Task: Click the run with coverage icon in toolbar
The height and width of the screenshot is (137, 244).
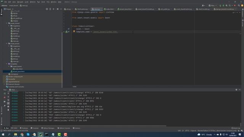Action: [226, 5]
